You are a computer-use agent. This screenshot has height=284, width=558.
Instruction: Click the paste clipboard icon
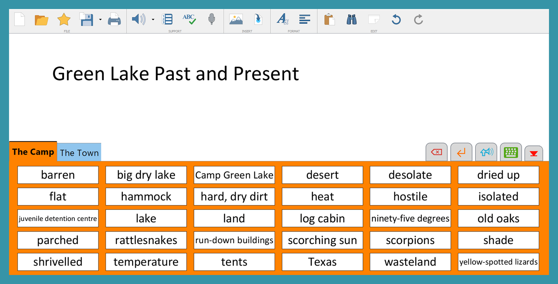click(x=329, y=19)
